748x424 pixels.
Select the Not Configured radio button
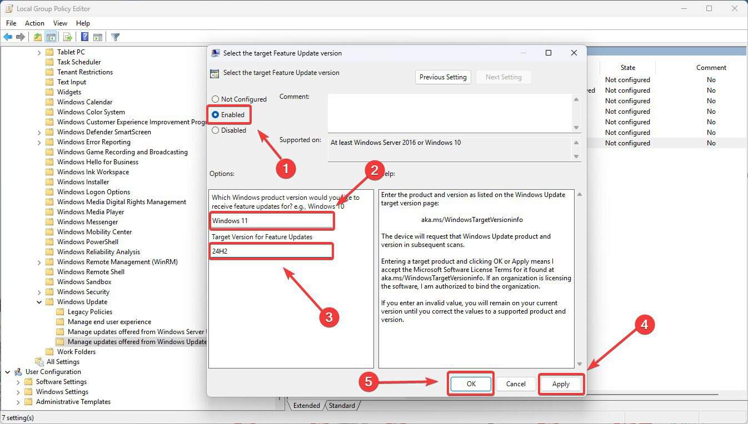pyautogui.click(x=215, y=99)
